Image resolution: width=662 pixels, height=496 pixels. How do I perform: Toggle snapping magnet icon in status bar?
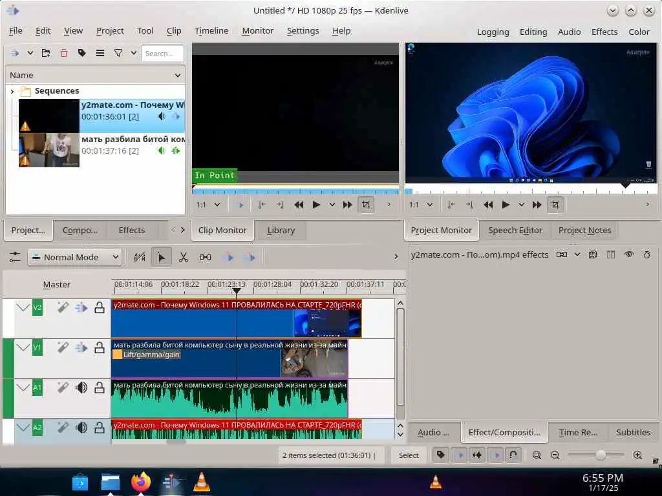tap(513, 455)
